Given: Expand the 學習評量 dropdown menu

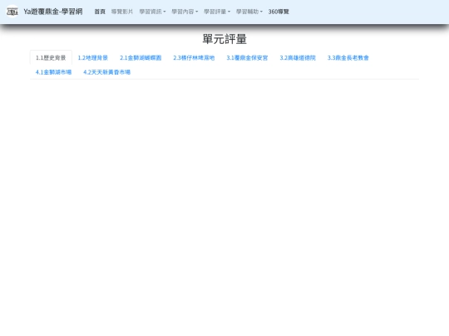Looking at the screenshot, I should pyautogui.click(x=217, y=12).
